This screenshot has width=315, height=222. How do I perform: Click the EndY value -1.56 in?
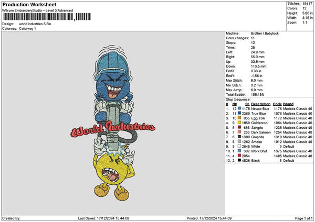(257, 76)
